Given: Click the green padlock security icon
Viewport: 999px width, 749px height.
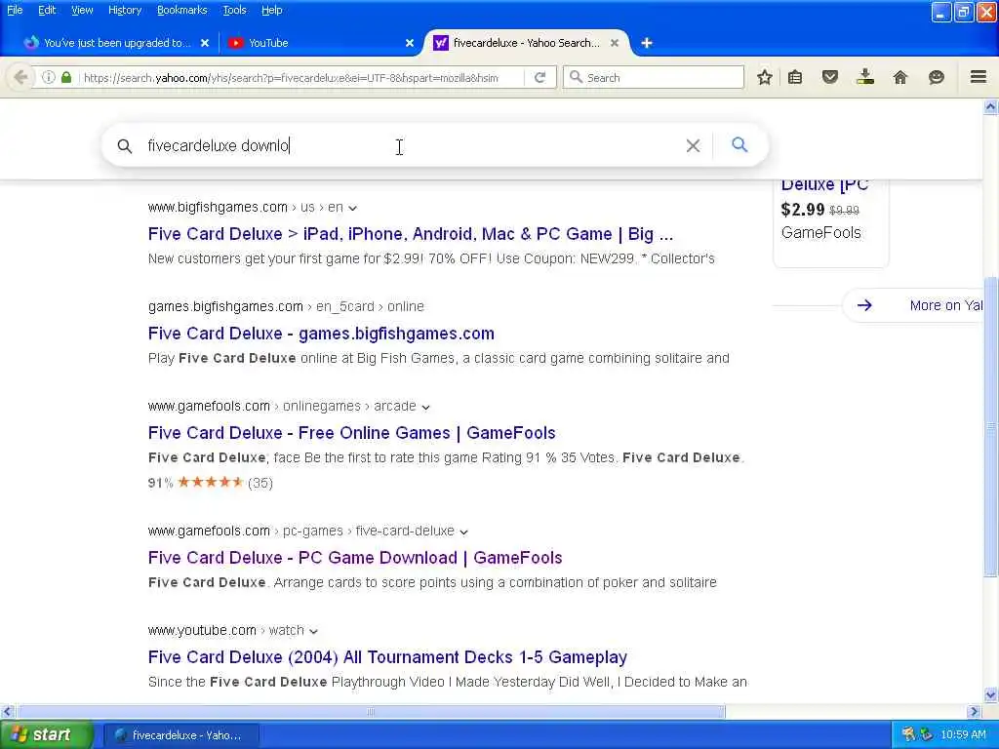Looking at the screenshot, I should 66,78.
